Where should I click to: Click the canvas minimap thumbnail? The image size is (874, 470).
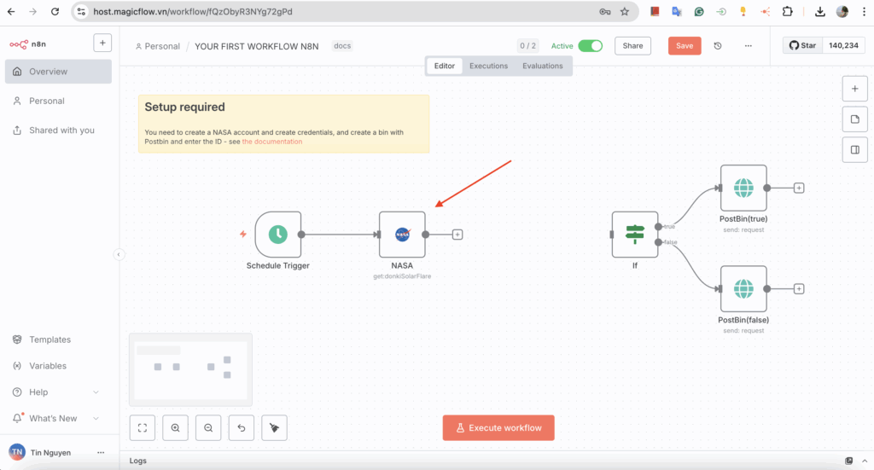point(190,369)
